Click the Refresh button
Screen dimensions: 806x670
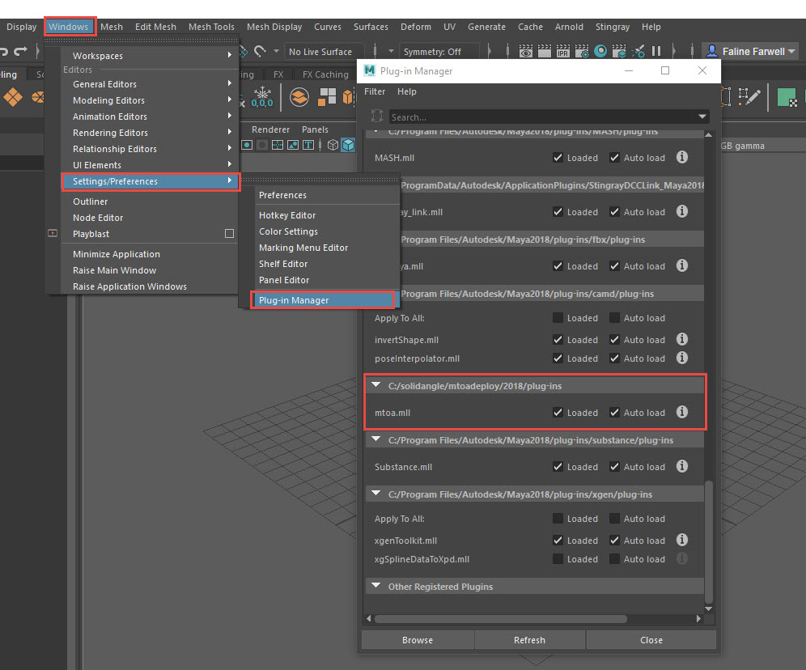click(x=529, y=640)
